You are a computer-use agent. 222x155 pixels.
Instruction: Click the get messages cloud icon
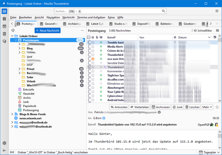point(13,30)
